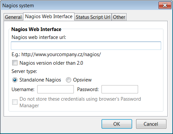The image size is (173, 134).
Task: Select the Nagios Web Interface tab
Action: pos(49,17)
